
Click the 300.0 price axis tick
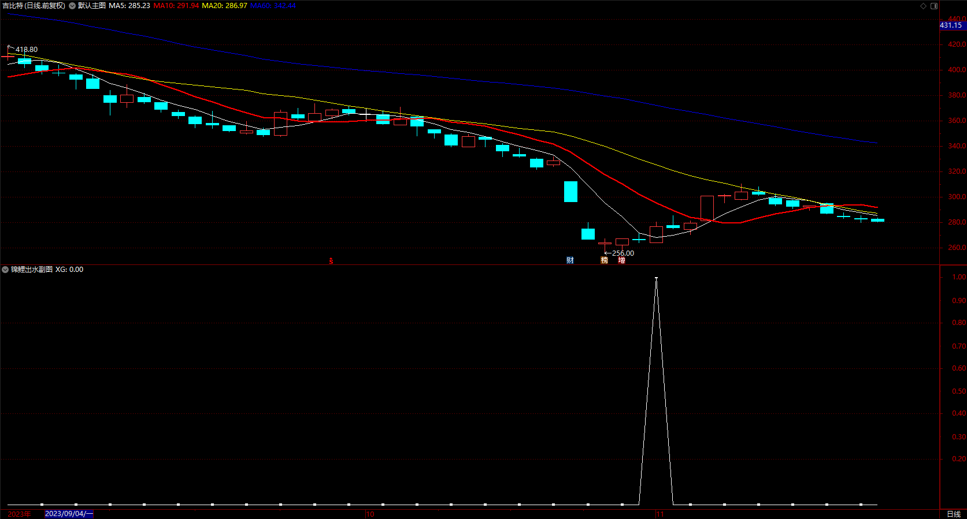coord(957,197)
